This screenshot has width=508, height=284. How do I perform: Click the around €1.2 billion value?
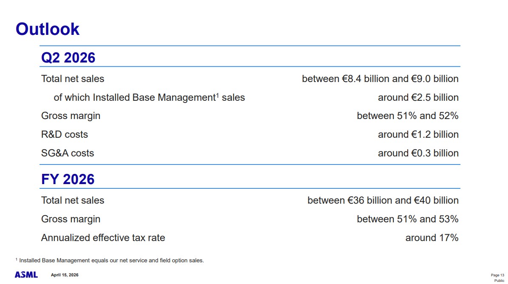[418, 134]
